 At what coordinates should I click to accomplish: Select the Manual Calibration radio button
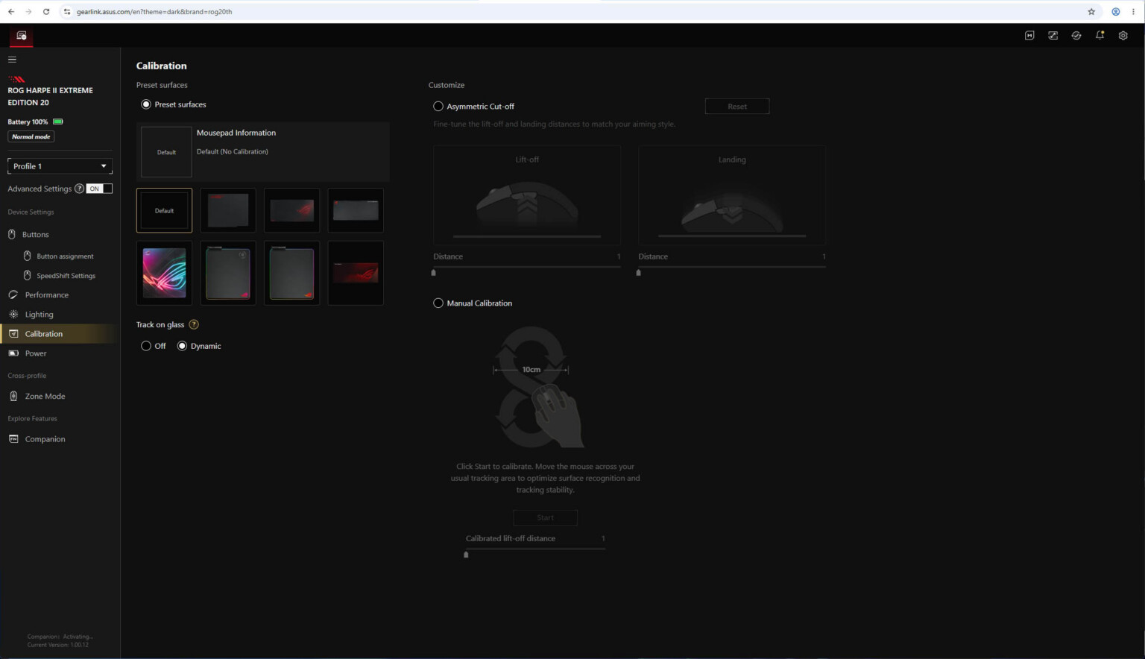tap(438, 303)
